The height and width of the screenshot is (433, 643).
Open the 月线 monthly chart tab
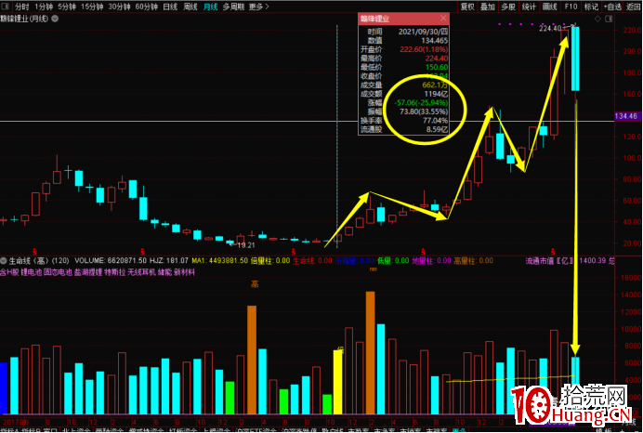[x=210, y=7]
